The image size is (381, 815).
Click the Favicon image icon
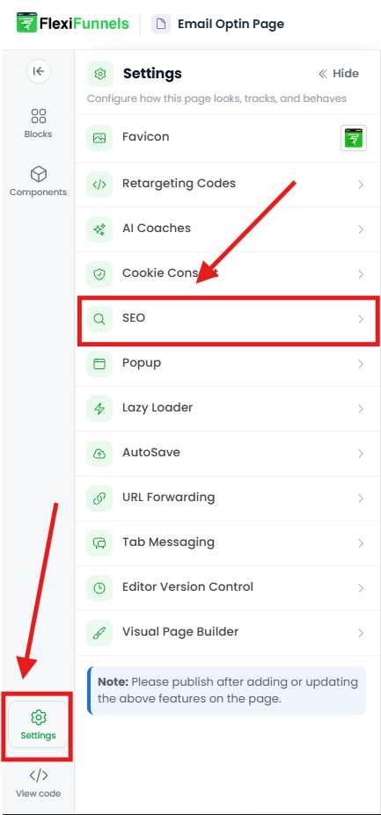tap(99, 138)
